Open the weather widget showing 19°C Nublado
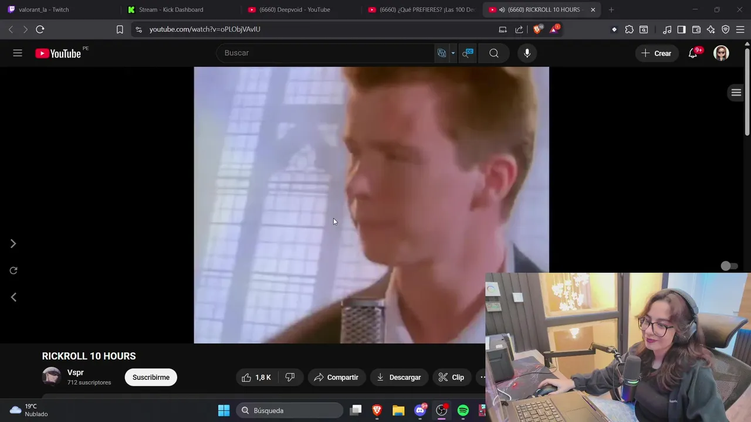Image resolution: width=751 pixels, height=422 pixels. pyautogui.click(x=29, y=410)
